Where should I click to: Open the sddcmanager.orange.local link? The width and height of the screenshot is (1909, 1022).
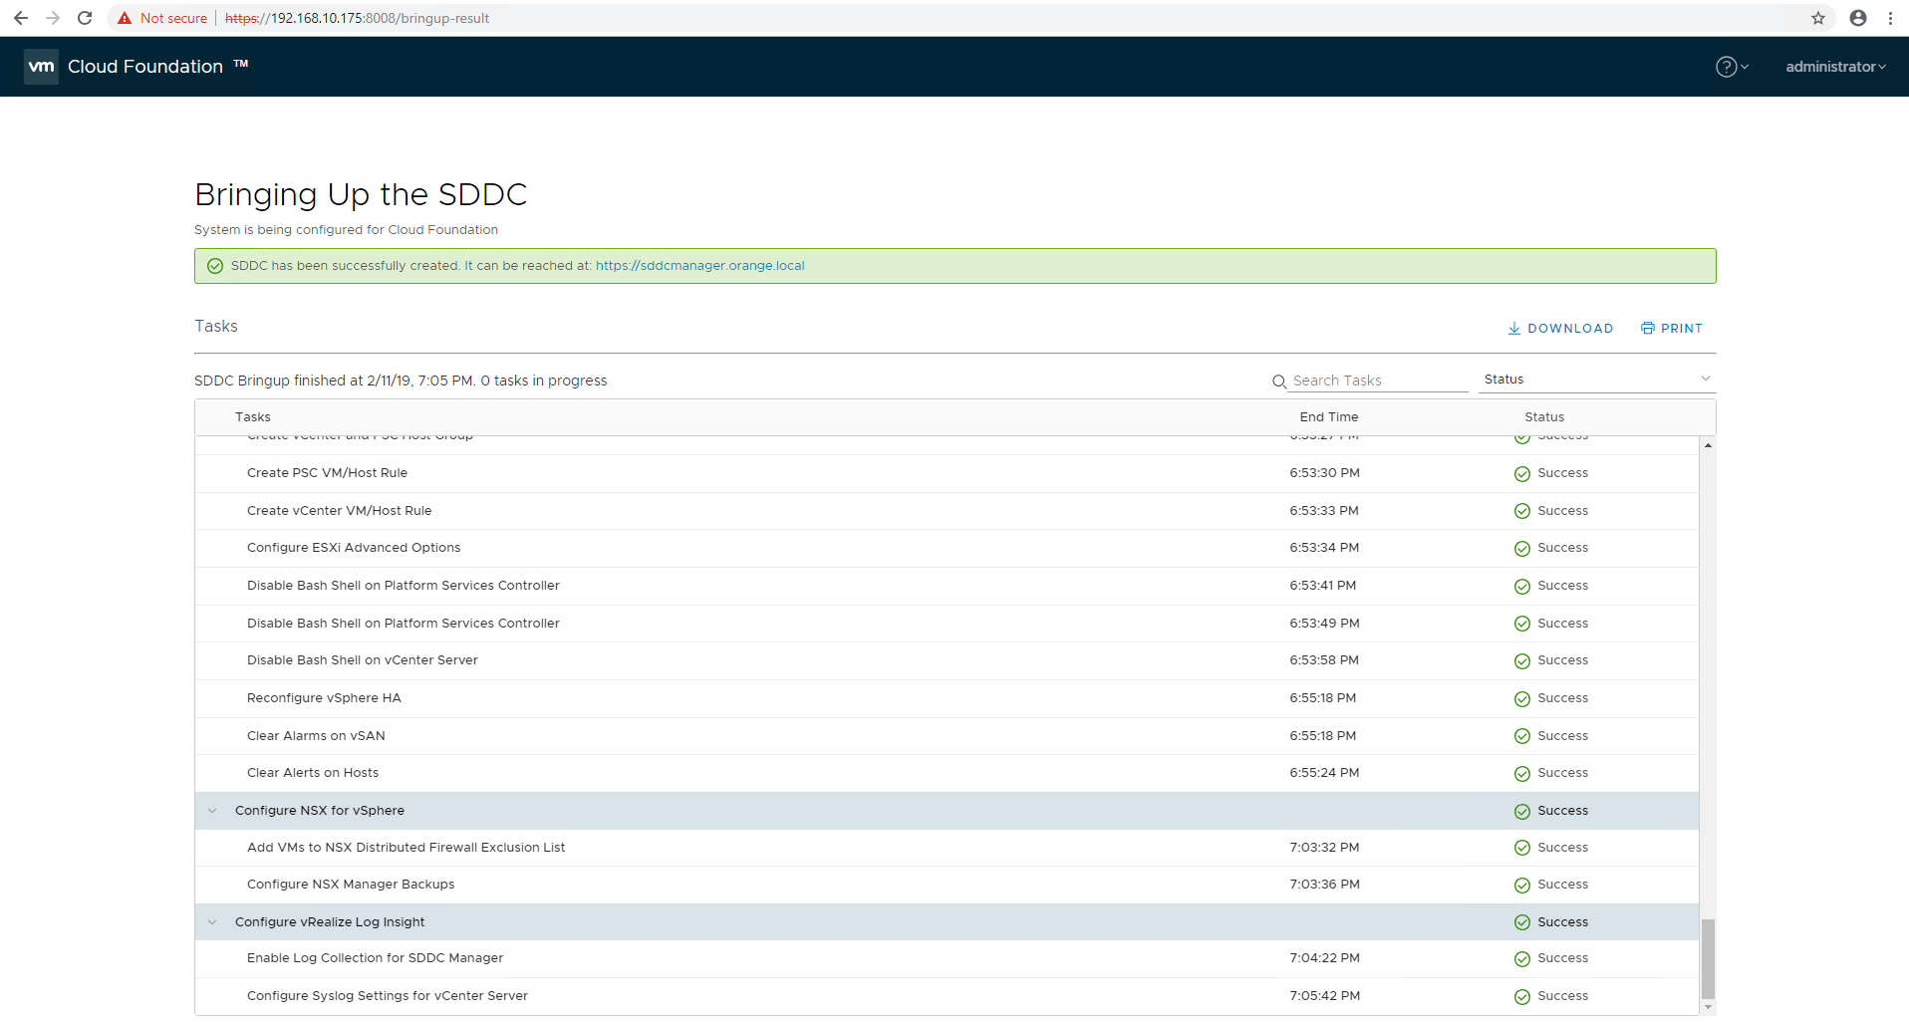tap(699, 266)
